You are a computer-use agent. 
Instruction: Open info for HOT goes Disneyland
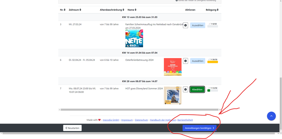pos(185,89)
